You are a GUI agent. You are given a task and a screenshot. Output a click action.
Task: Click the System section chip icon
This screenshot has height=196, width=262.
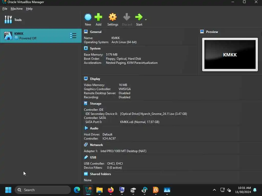[86, 48]
